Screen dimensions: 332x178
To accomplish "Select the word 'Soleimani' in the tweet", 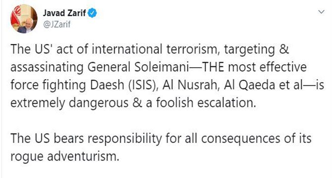I will [x=161, y=67].
